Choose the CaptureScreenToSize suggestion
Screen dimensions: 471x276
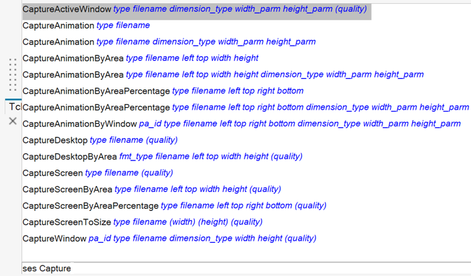point(142,222)
